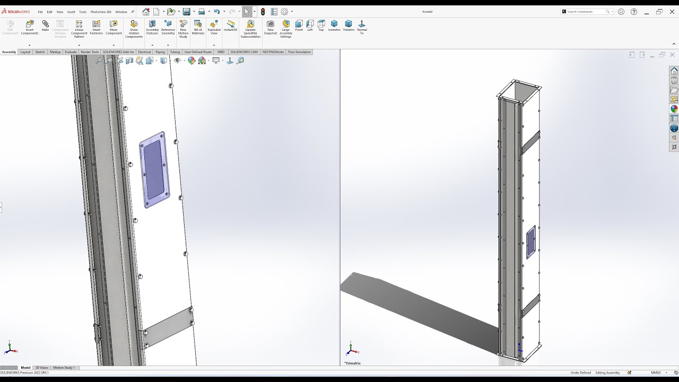Open Linear Component Pattern tool
Viewport: 679px width, 382px height.
coord(79,29)
